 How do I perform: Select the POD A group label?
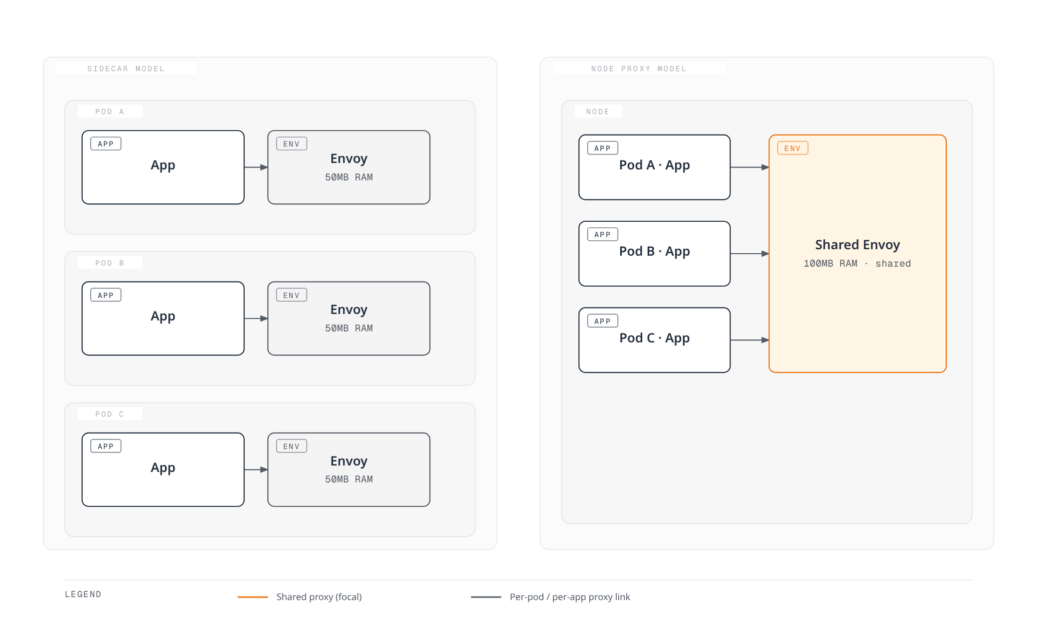coord(110,112)
